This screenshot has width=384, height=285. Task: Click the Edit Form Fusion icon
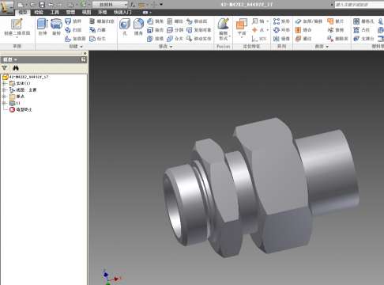[x=224, y=28]
